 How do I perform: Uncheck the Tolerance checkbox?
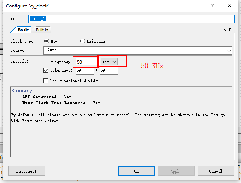[46, 70]
